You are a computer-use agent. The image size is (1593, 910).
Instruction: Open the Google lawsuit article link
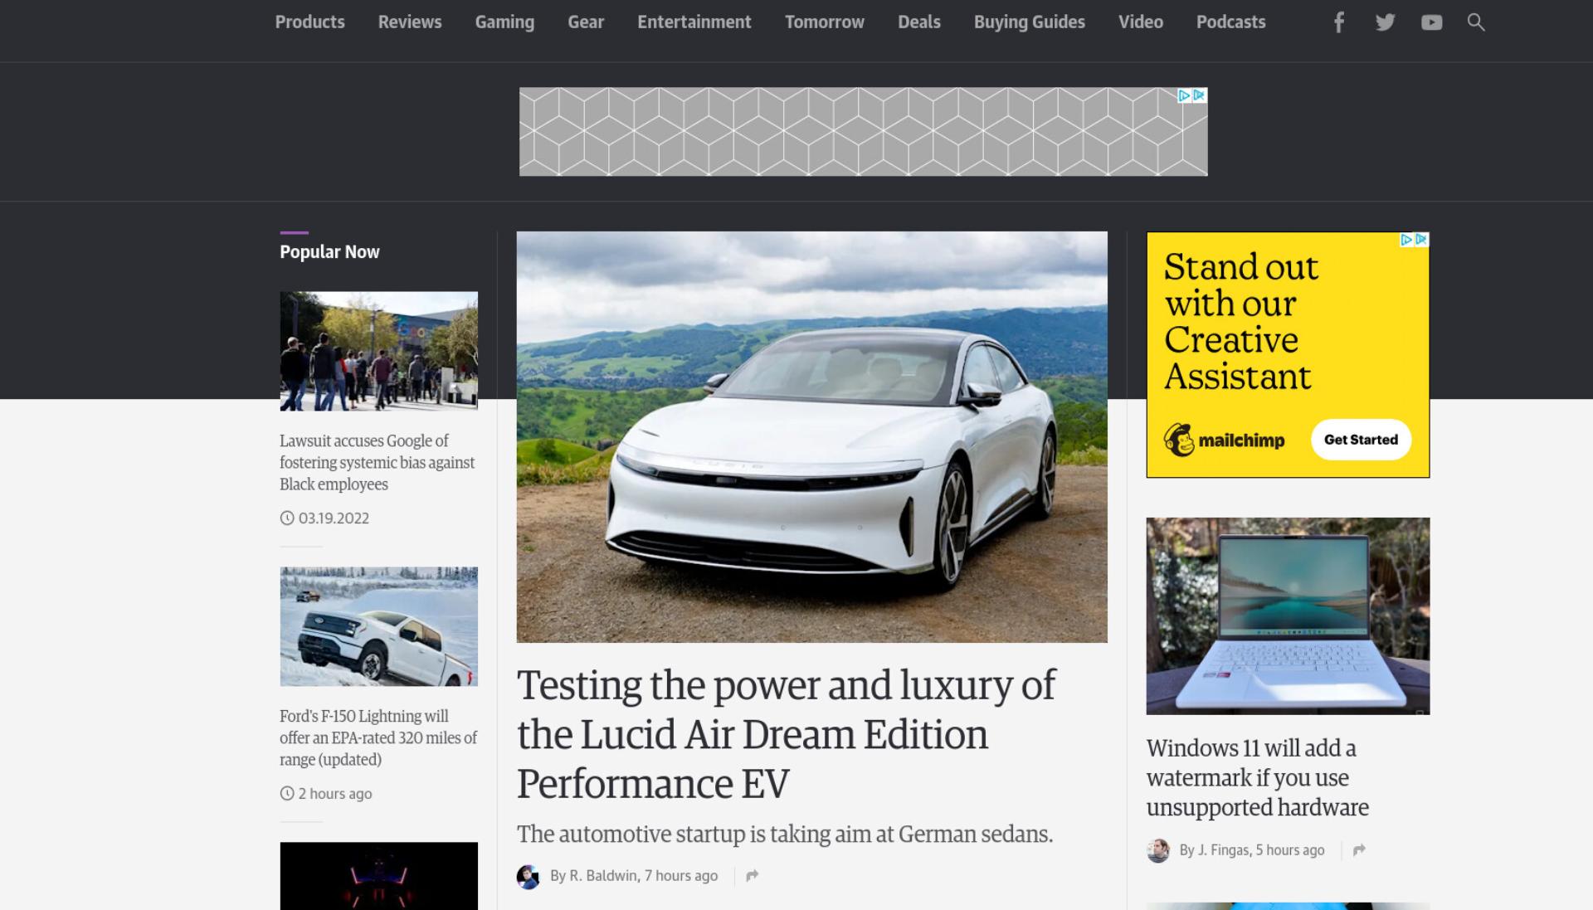click(378, 463)
